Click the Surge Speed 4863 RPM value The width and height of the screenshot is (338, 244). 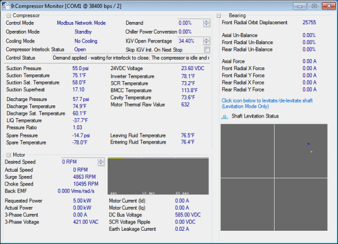point(84,177)
